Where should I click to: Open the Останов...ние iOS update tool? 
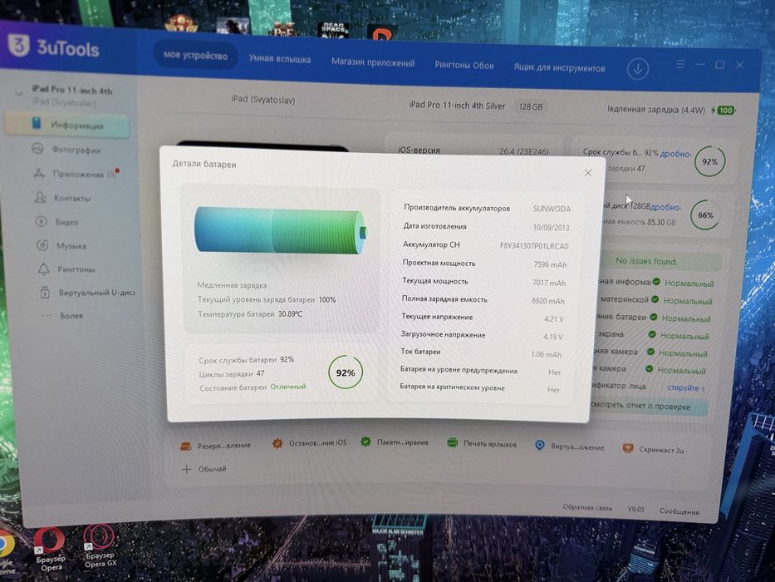309,443
